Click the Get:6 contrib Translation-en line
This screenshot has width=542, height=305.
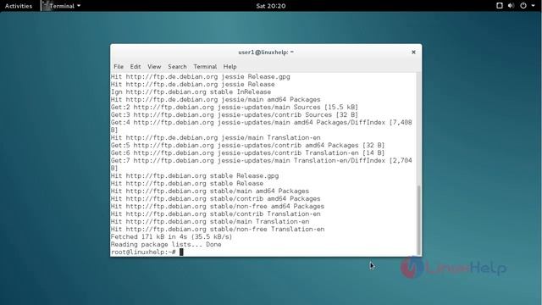[247, 152]
